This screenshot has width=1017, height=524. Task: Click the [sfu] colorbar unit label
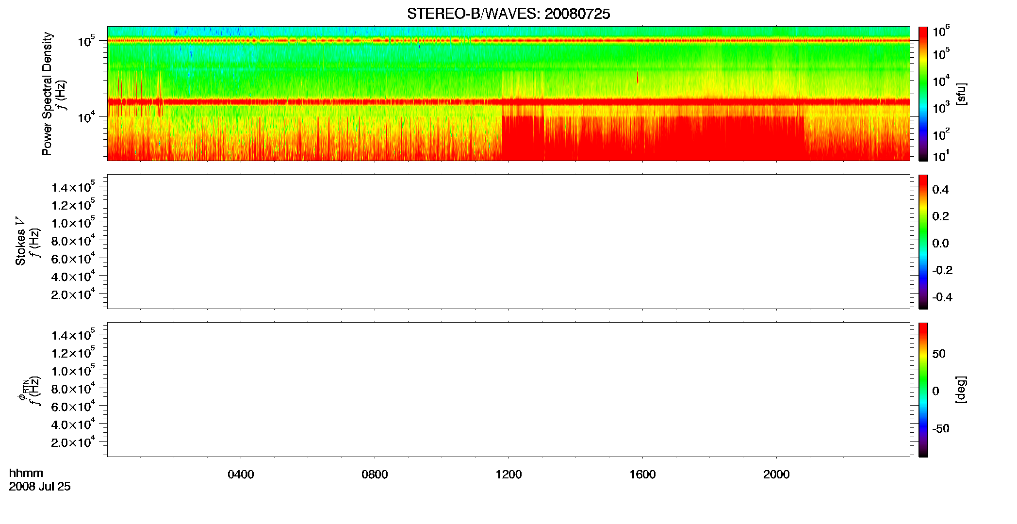[x=961, y=94]
